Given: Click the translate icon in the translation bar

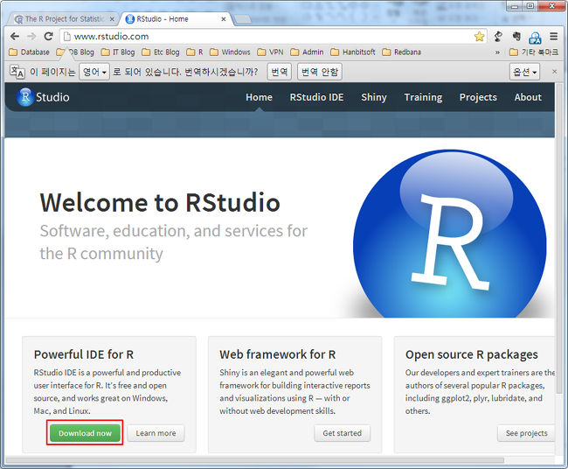Looking at the screenshot, I should (x=17, y=72).
